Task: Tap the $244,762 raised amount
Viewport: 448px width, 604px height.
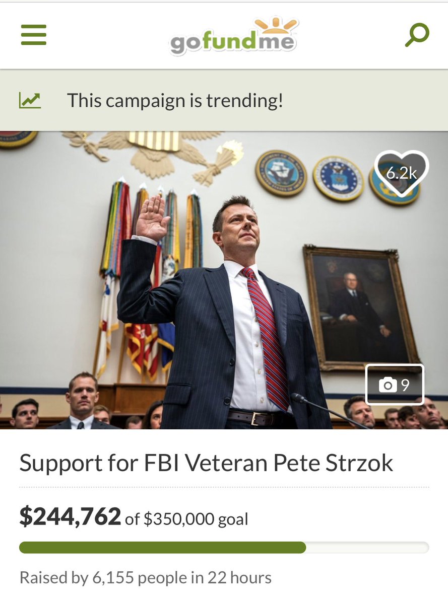Action: pyautogui.click(x=70, y=516)
